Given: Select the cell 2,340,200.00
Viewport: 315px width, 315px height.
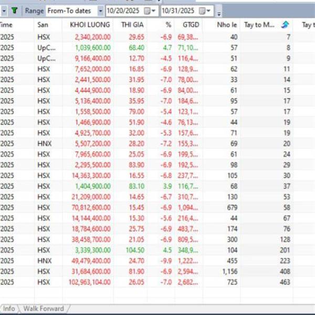Looking at the screenshot, I should point(92,37).
